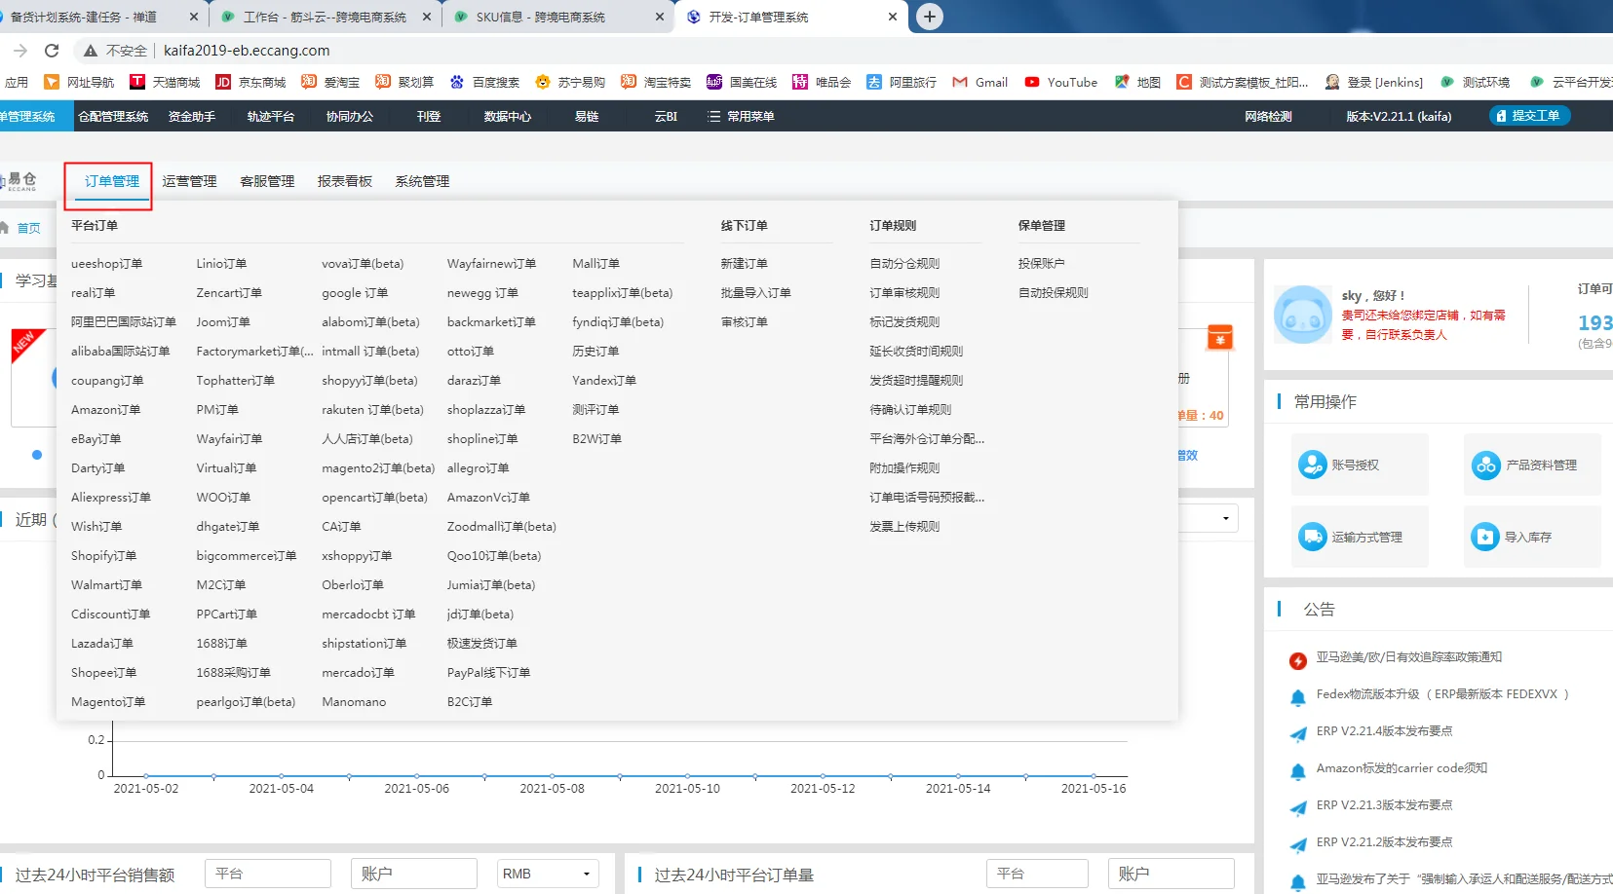Open the 常用菜单 menu
Viewport: 1613px width, 894px height.
[741, 116]
